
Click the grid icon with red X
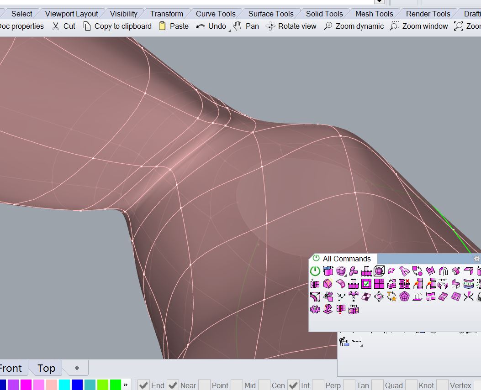click(404, 284)
